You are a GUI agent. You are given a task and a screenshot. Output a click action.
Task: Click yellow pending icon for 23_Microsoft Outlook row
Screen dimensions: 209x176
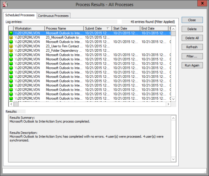coord(11,37)
